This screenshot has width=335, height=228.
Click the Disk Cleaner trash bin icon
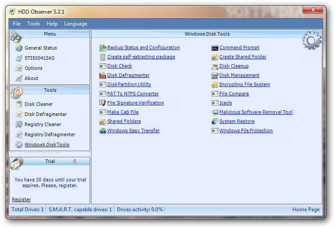[19, 104]
